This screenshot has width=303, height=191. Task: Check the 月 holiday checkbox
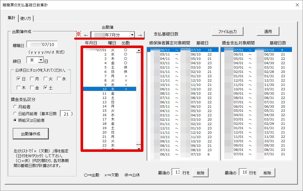[32, 78]
